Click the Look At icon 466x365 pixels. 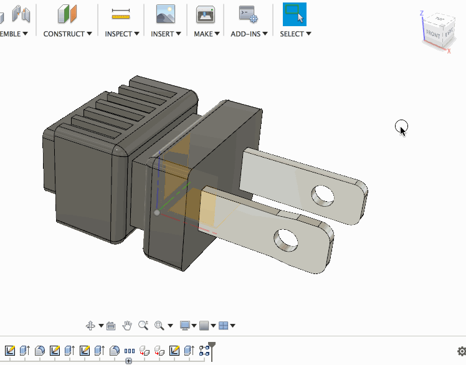tap(111, 326)
